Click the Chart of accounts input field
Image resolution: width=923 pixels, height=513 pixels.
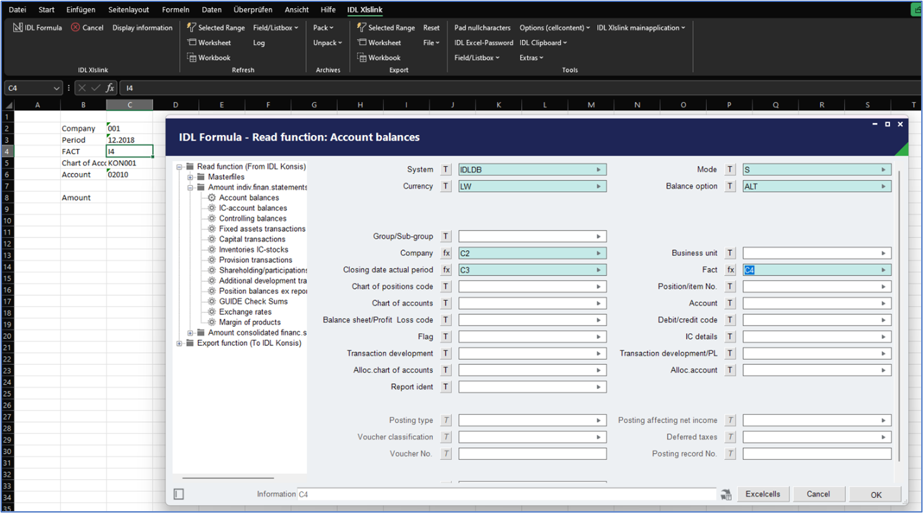tap(532, 303)
